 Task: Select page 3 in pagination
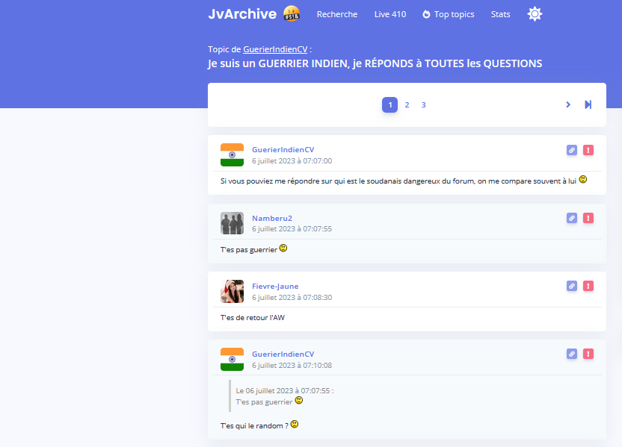(423, 105)
